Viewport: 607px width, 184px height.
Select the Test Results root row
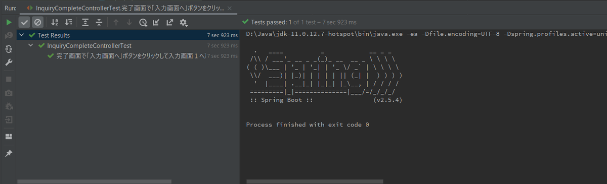[x=128, y=35]
